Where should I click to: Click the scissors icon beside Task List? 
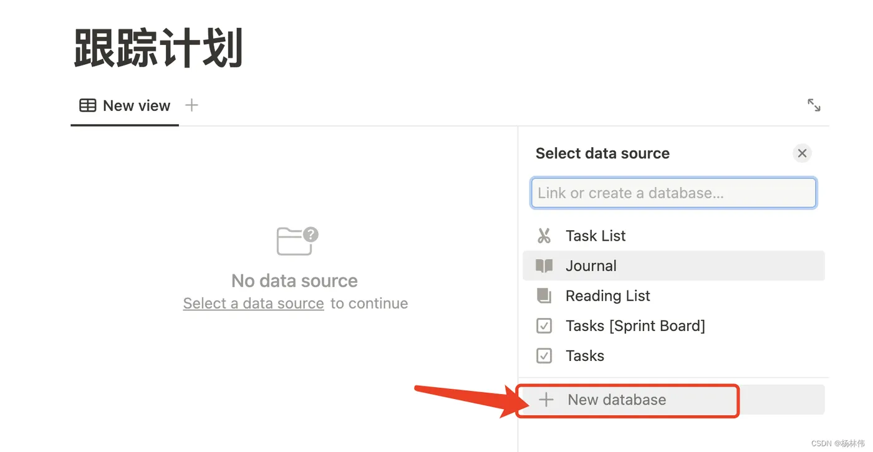tap(544, 236)
